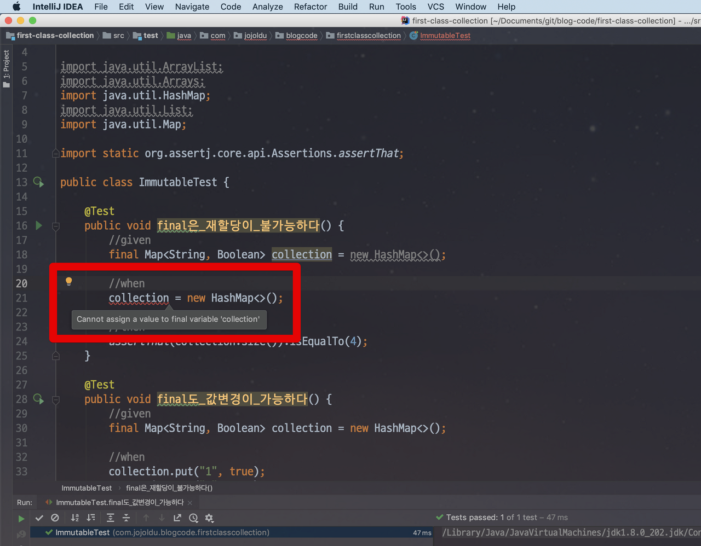Click src folder in navigation bar
Screen dimensions: 701x546
coord(114,36)
